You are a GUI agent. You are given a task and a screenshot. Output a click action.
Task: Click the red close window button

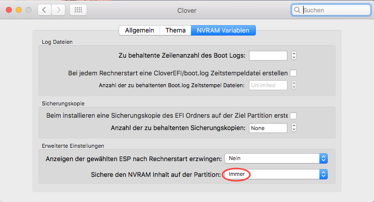coord(9,10)
